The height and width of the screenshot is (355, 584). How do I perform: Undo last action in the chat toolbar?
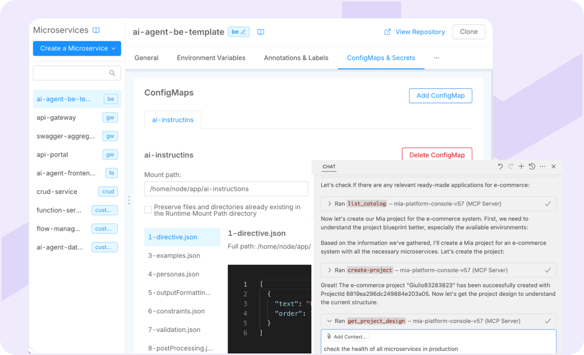tap(500, 166)
